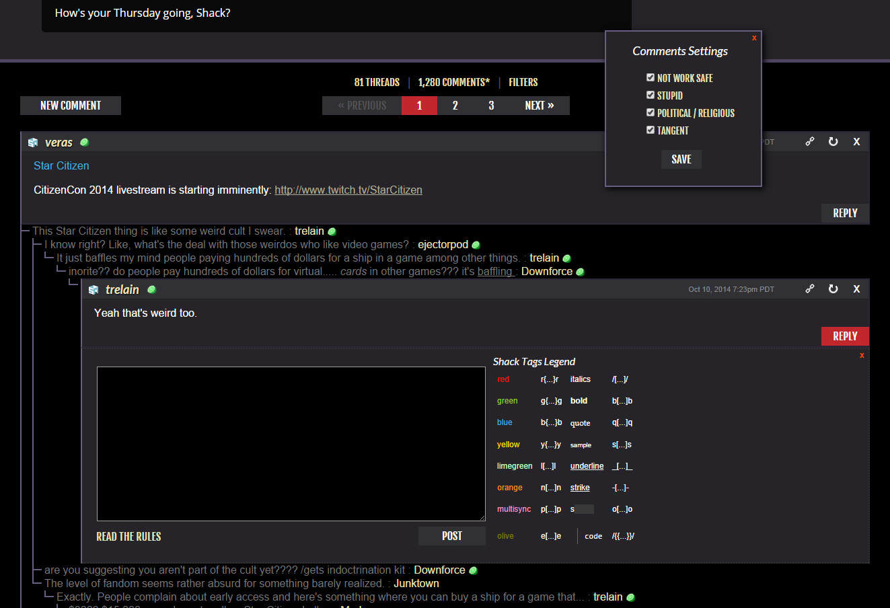The width and height of the screenshot is (890, 608).
Task: Go to page 2 of comments
Action: point(455,106)
